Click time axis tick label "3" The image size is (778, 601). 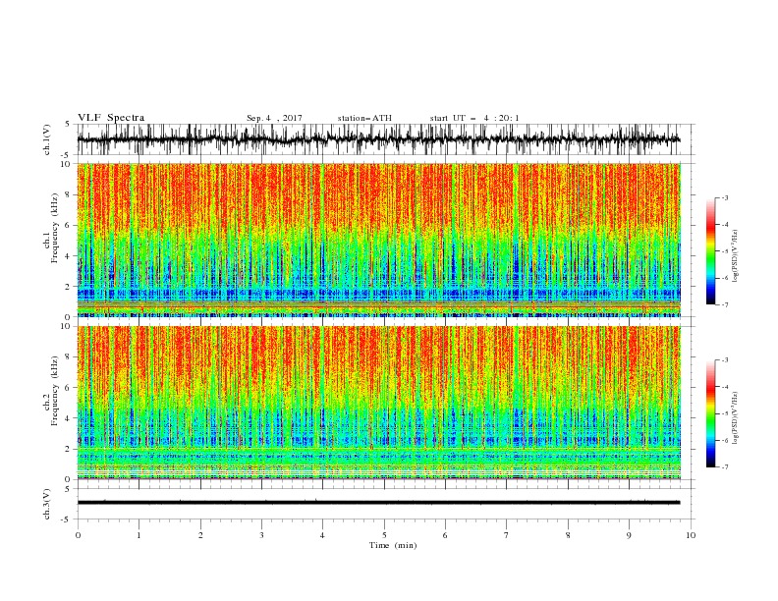click(x=261, y=535)
